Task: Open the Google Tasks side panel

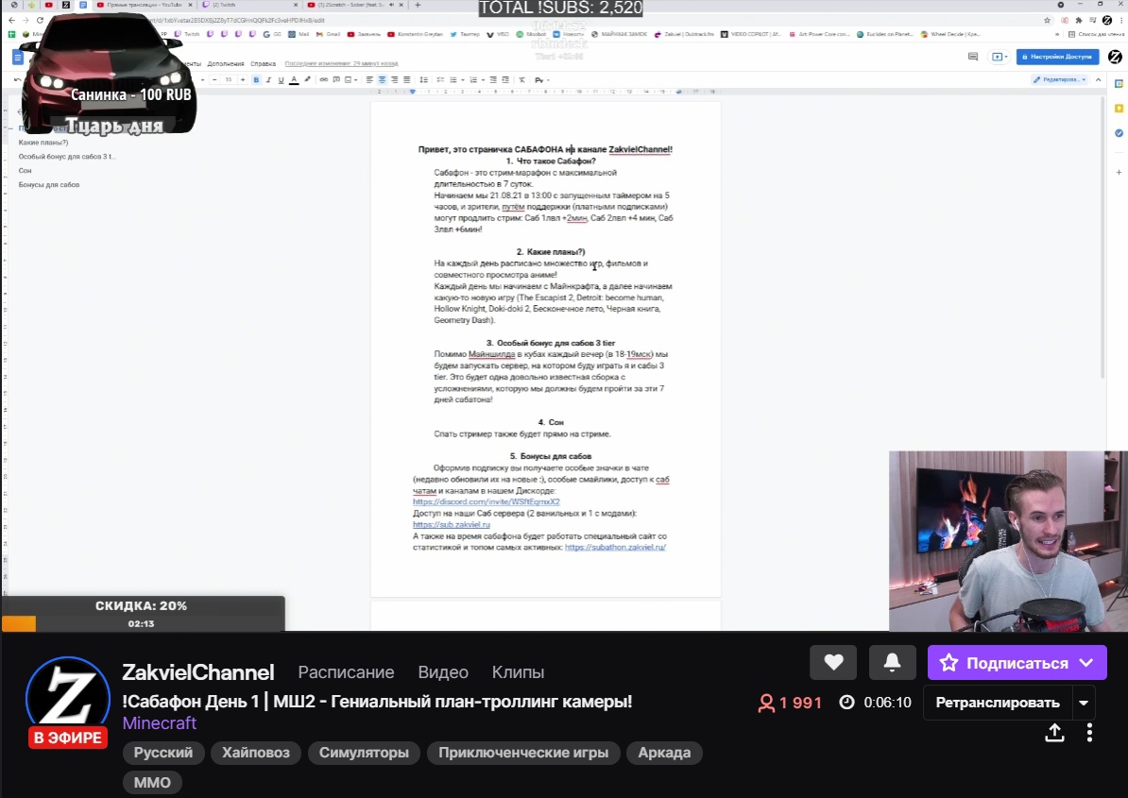Action: [1119, 133]
